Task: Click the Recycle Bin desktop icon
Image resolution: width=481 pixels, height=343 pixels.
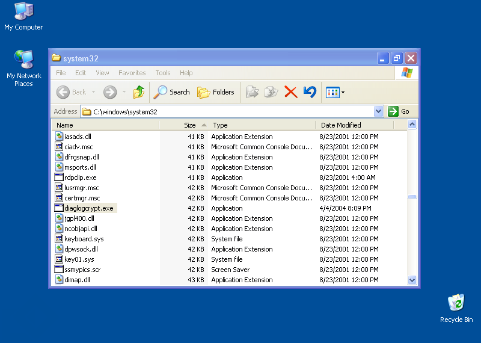Action: coord(456,303)
